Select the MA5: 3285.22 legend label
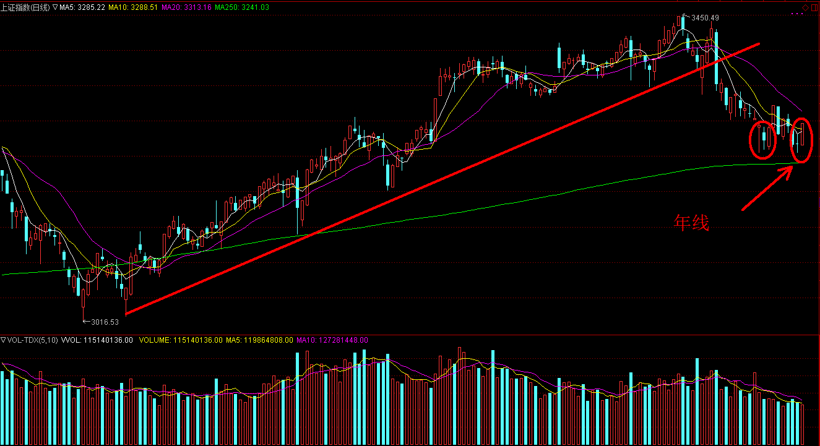Screen dimensions: 820x446 pos(82,7)
